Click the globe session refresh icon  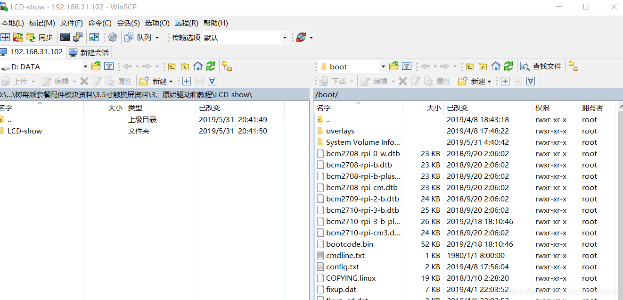[301, 37]
